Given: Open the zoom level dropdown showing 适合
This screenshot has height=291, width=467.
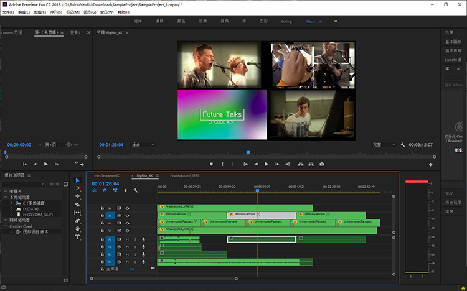Looking at the screenshot, I should pos(143,145).
